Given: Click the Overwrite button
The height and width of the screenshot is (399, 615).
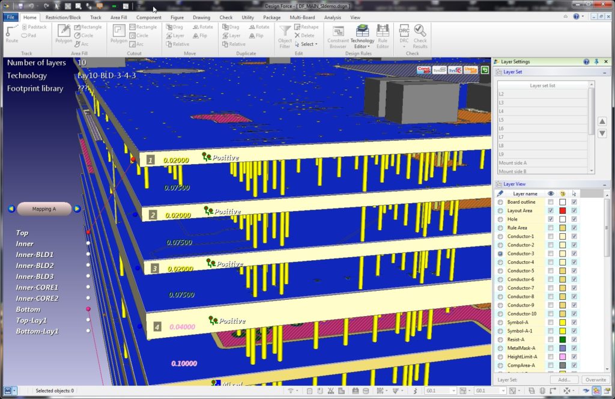Looking at the screenshot, I should coord(595,380).
